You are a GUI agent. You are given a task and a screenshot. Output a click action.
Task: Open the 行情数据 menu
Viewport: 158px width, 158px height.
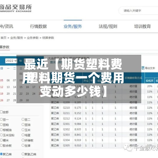coord(38,26)
